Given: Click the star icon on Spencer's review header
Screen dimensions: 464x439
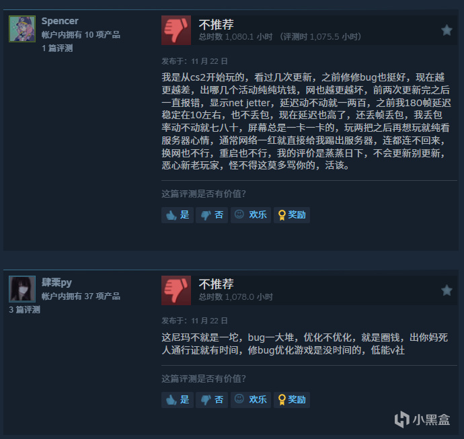Looking at the screenshot, I should pos(447,30).
